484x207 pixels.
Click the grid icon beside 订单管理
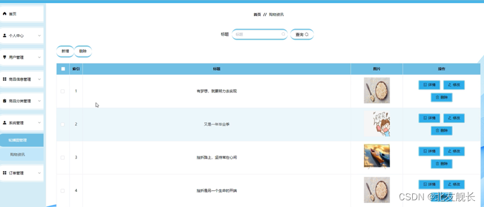4,173
